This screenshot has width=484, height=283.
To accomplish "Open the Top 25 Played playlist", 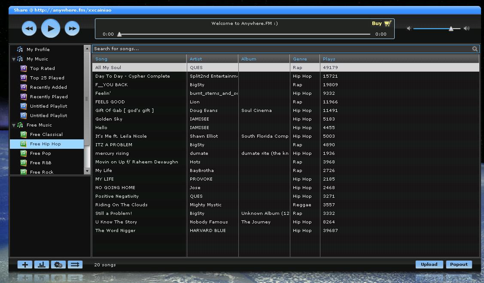I will click(47, 78).
